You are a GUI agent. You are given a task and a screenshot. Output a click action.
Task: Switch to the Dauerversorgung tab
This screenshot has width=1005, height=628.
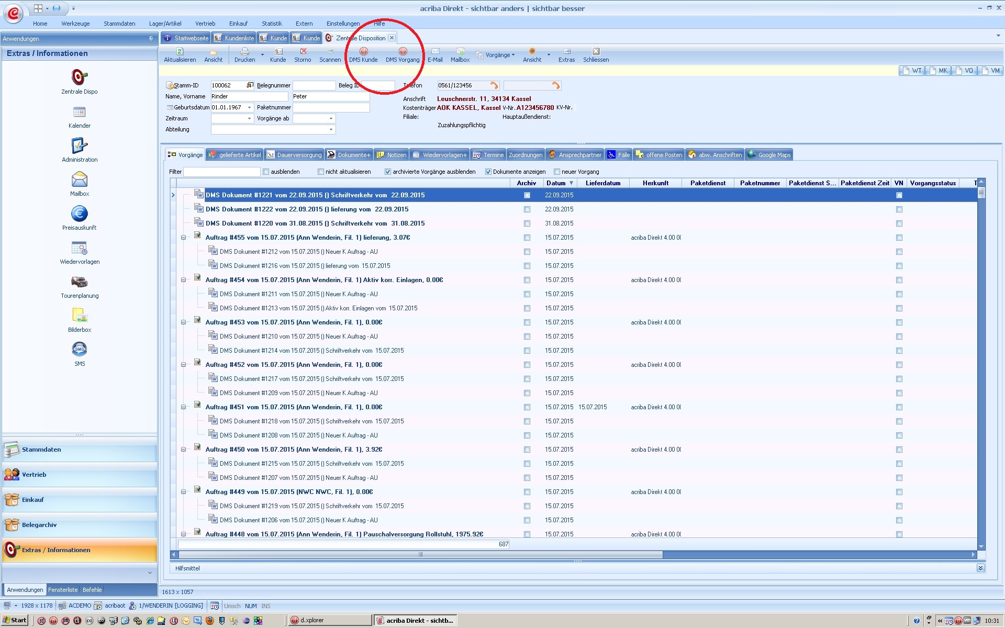pyautogui.click(x=294, y=155)
